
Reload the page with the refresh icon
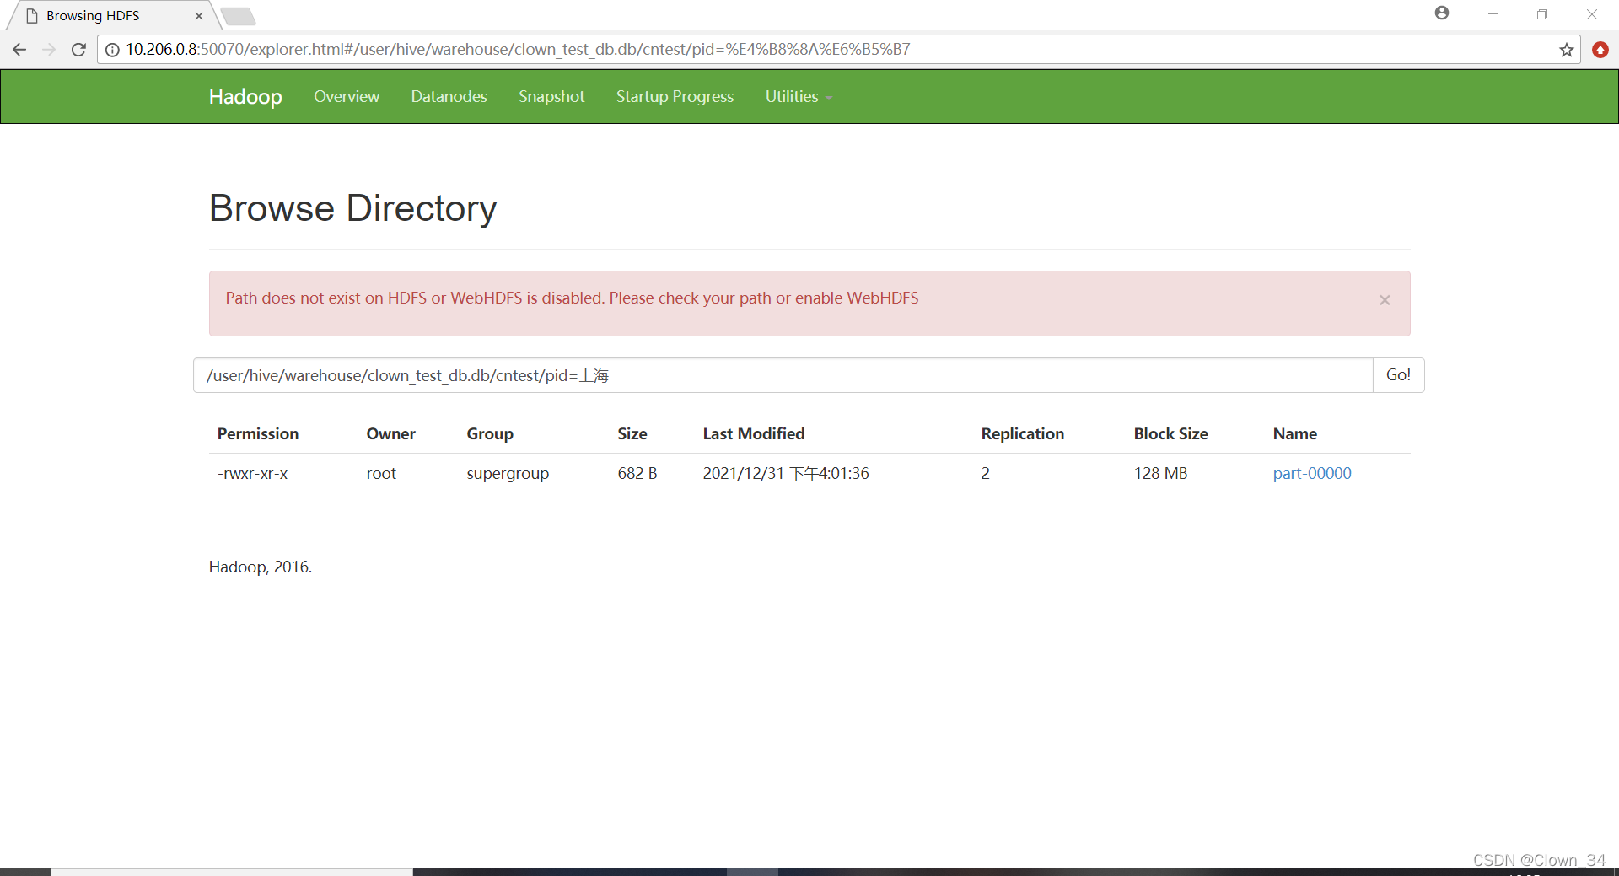pyautogui.click(x=78, y=50)
